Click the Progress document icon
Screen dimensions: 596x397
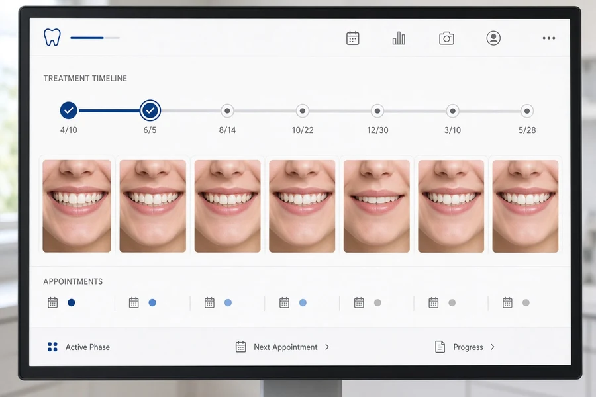[440, 347]
